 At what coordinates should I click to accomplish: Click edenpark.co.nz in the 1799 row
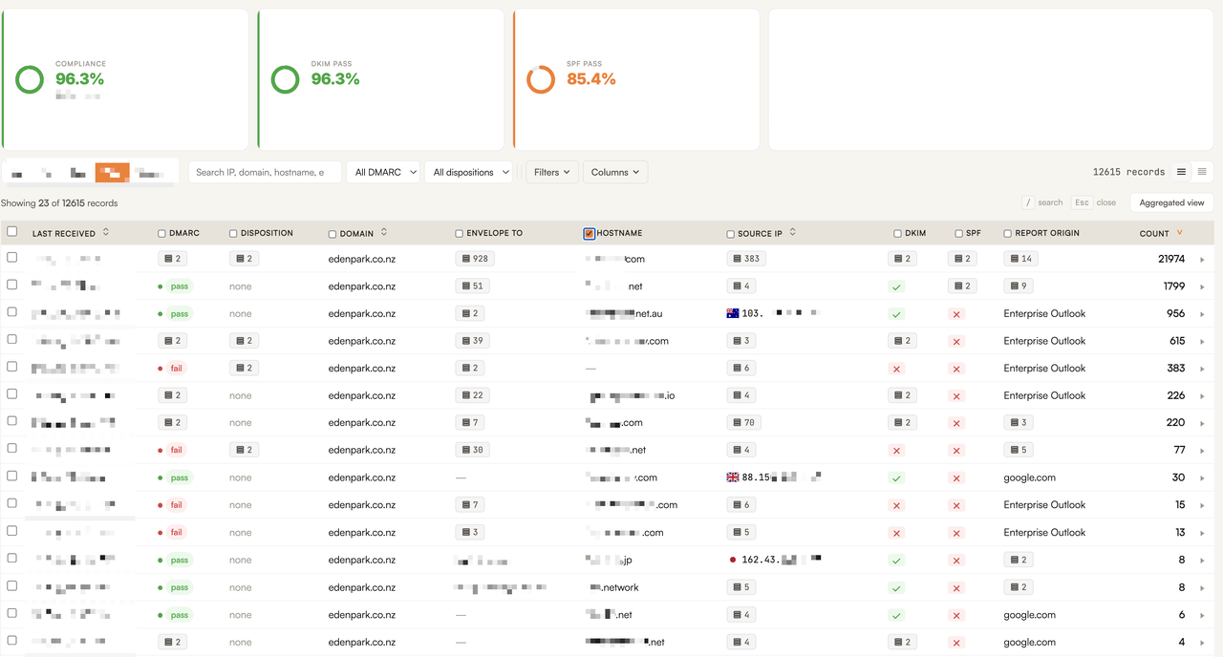361,286
